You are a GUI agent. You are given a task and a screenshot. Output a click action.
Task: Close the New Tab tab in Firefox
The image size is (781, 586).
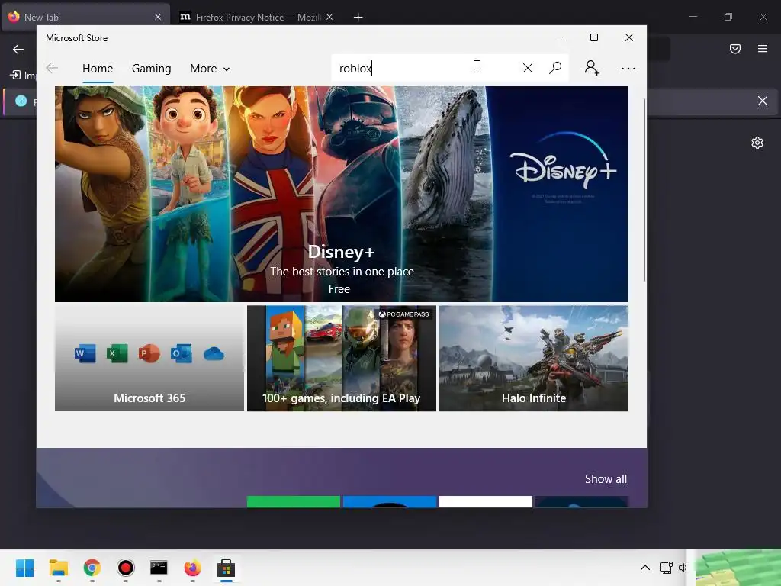point(158,17)
